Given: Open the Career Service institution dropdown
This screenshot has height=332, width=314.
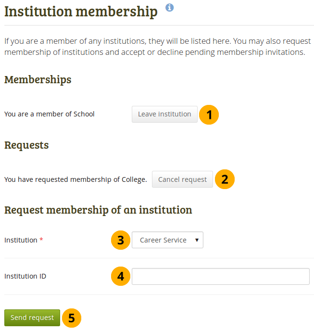Looking at the screenshot, I should click(167, 240).
